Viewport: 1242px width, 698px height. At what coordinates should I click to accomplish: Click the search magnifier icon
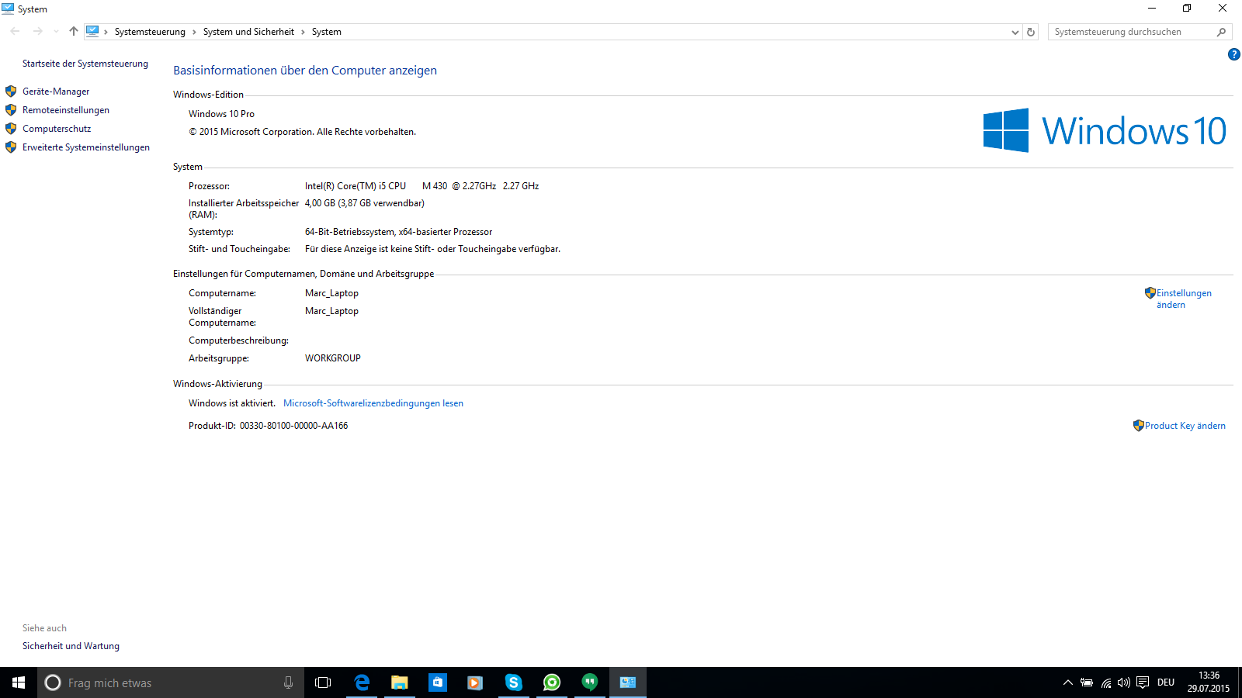1221,32
